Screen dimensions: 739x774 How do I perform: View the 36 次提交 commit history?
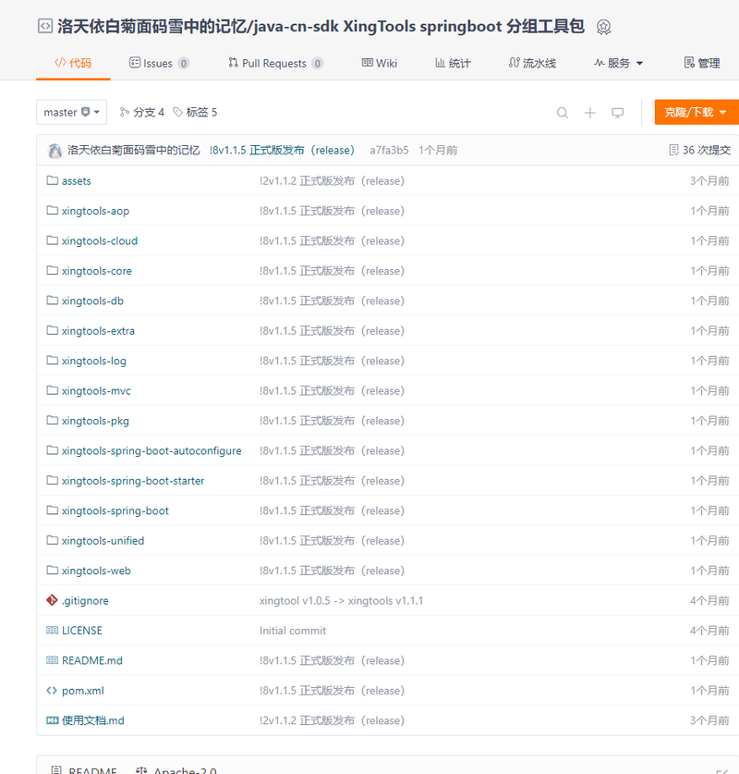tap(699, 150)
